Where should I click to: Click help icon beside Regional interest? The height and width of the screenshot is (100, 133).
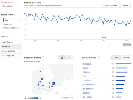tap(44, 57)
